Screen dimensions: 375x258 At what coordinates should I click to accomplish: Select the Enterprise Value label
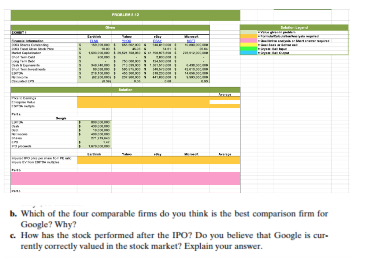coord(23,102)
